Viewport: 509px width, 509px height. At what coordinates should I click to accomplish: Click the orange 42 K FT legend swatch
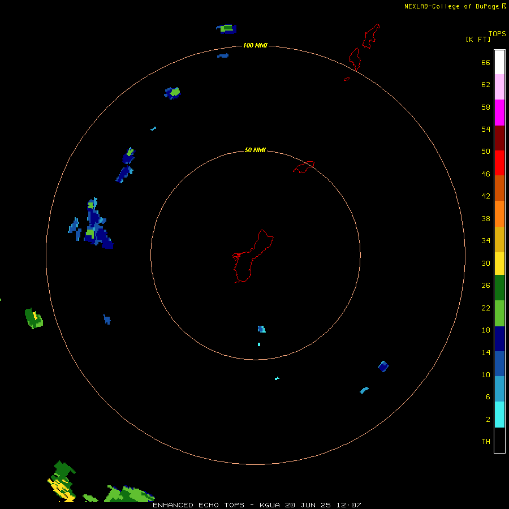click(x=499, y=214)
